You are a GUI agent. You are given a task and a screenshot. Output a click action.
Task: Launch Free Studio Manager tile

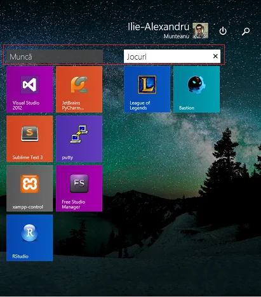[x=79, y=188]
